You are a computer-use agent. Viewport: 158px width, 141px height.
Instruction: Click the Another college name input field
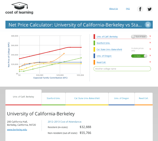122,69
